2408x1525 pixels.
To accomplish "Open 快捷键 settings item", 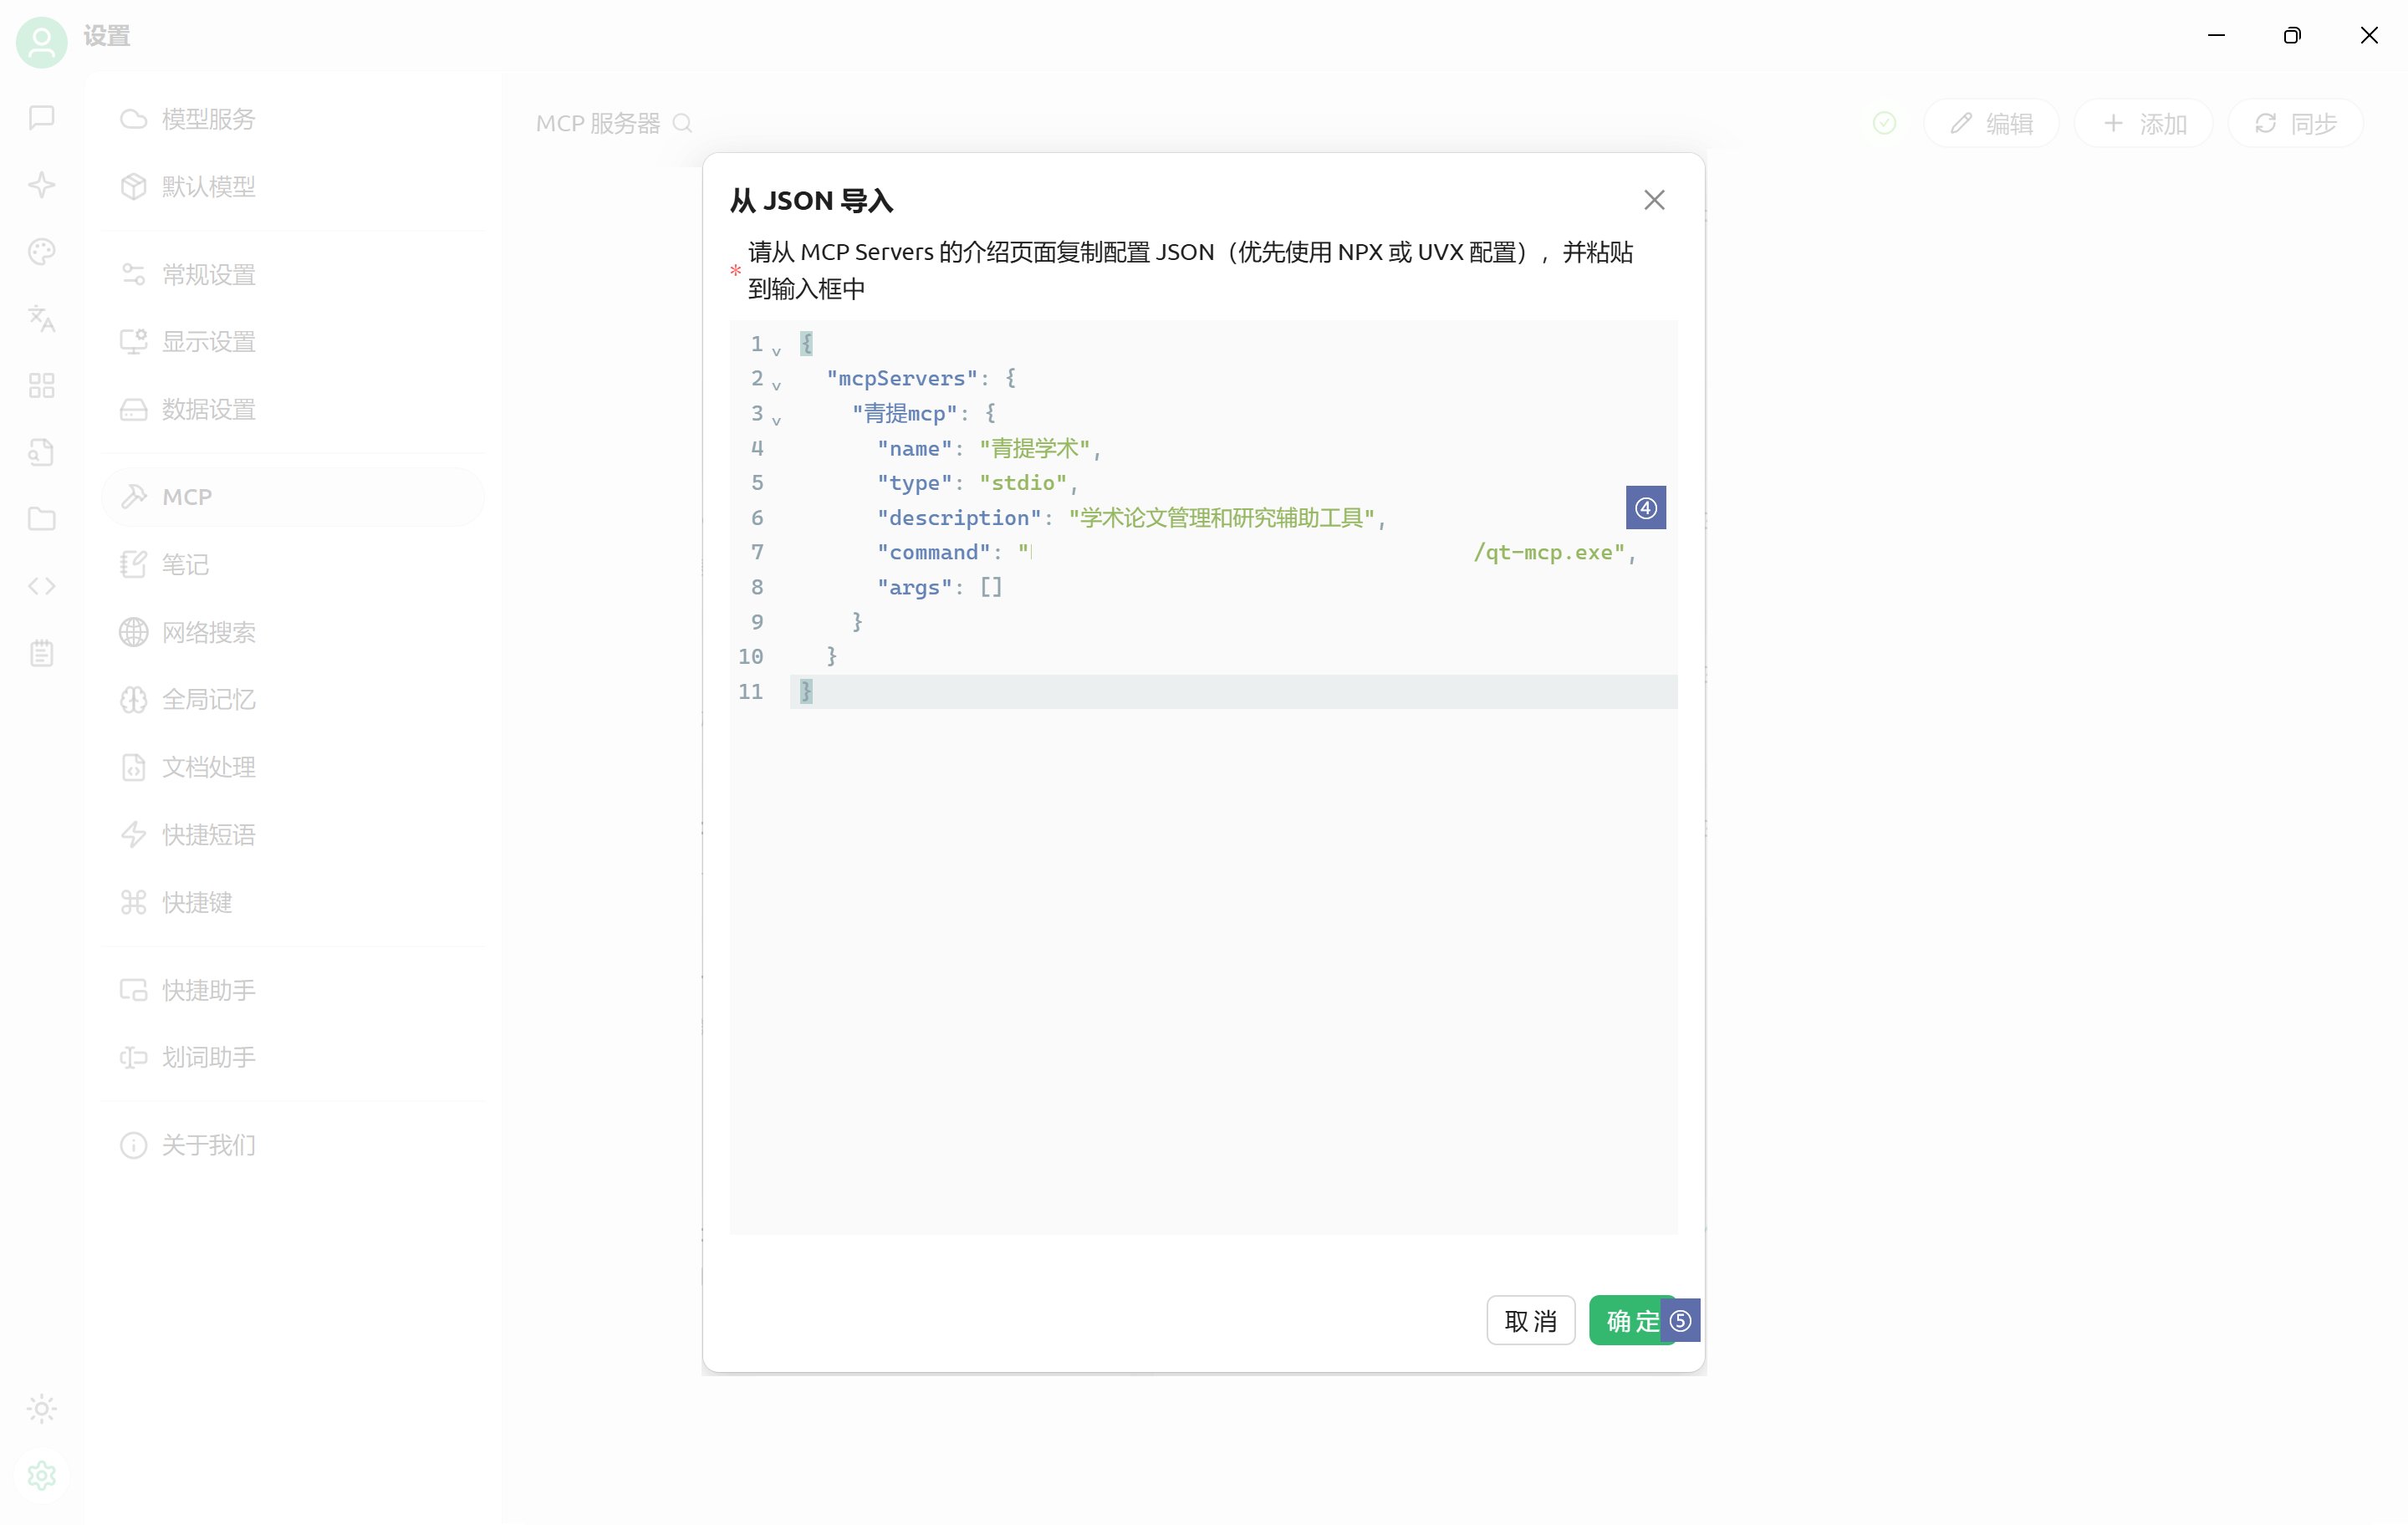I will click(293, 902).
